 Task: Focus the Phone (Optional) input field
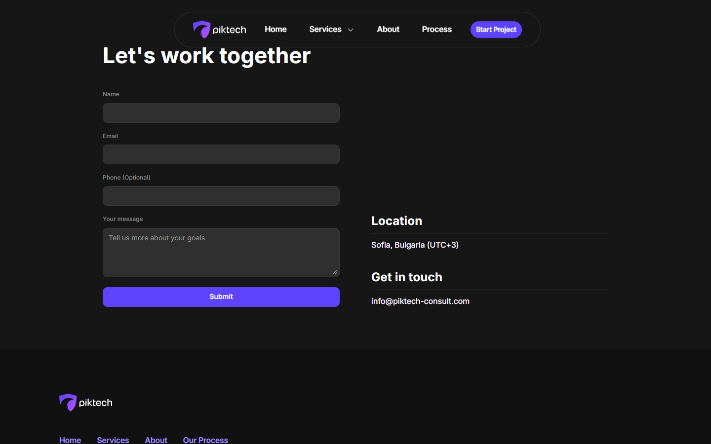tap(221, 196)
